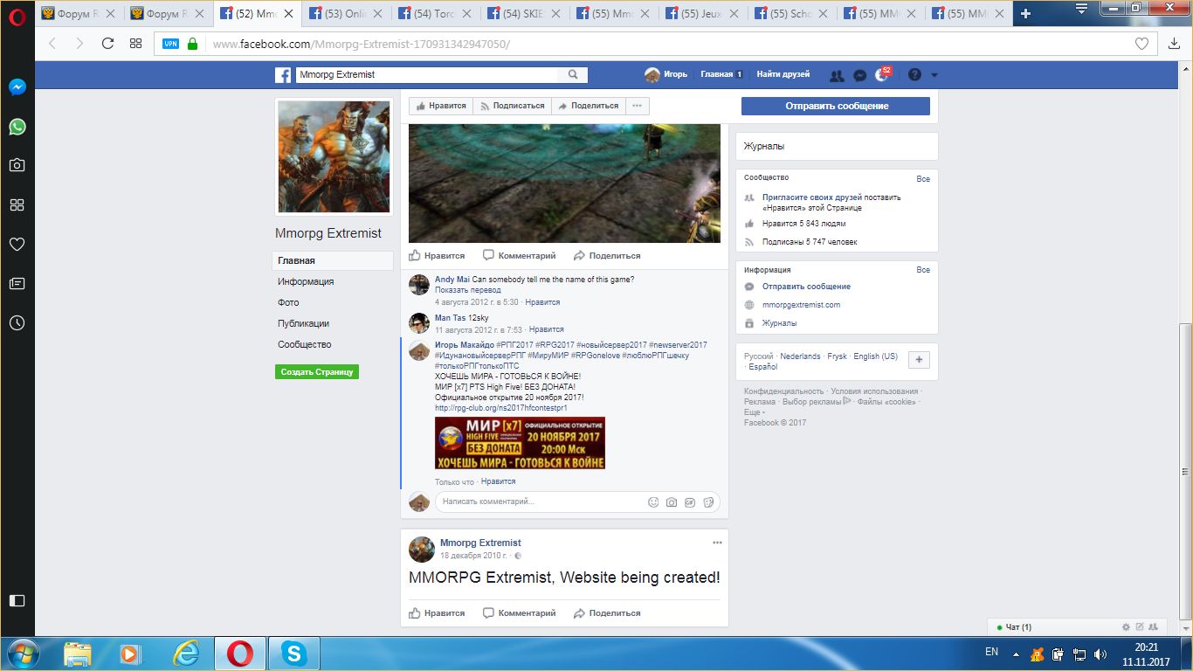
Task: Open notifications globe with 52 badge
Action: pyautogui.click(x=882, y=75)
